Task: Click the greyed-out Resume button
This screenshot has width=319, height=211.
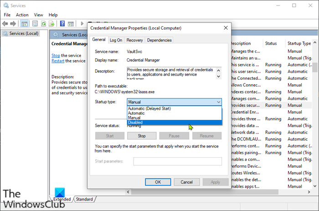Action: click(207, 136)
